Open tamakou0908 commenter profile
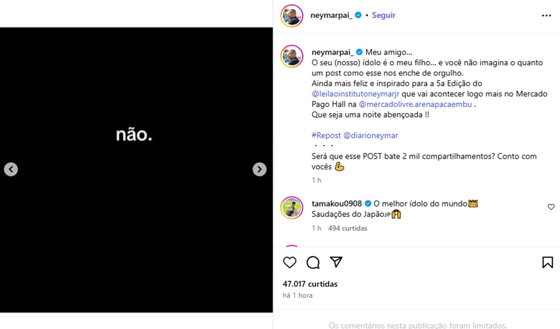 (336, 204)
